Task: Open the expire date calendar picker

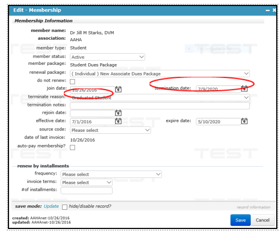Action: pos(244,121)
